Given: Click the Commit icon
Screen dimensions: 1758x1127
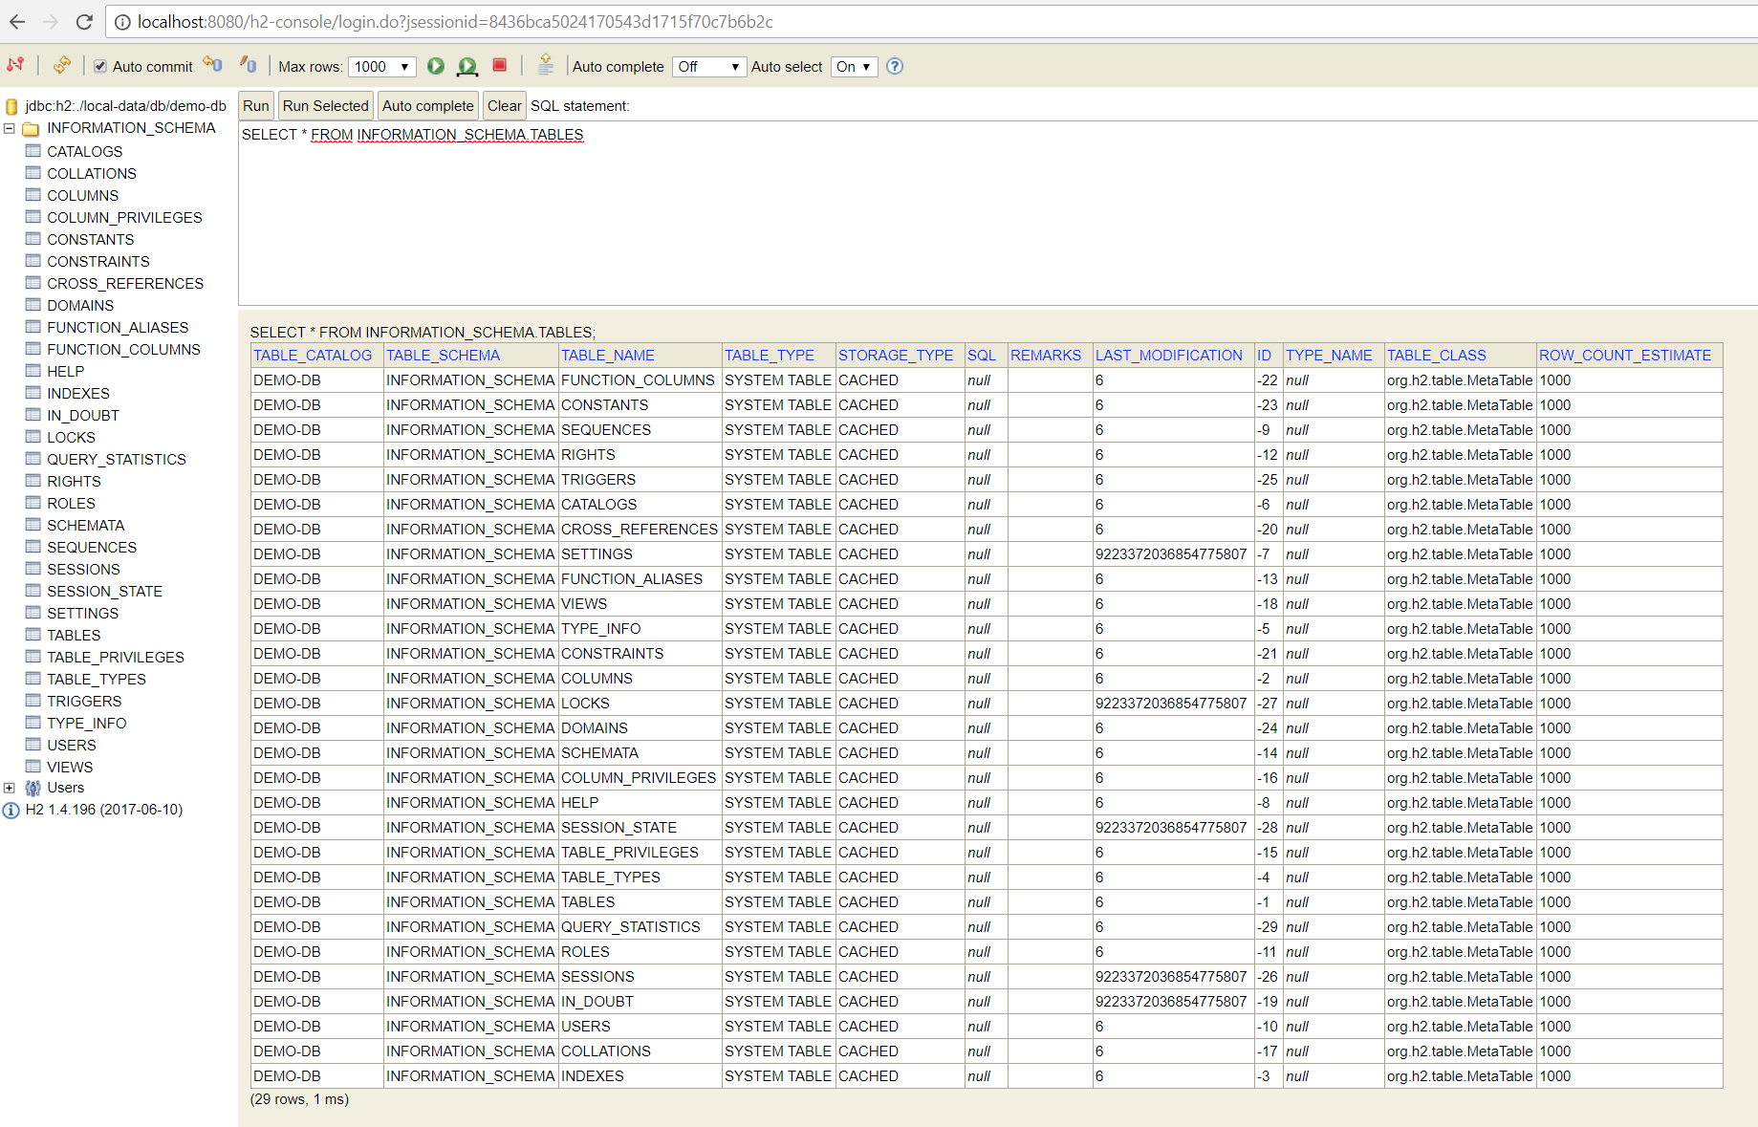Looking at the screenshot, I should click(x=248, y=65).
